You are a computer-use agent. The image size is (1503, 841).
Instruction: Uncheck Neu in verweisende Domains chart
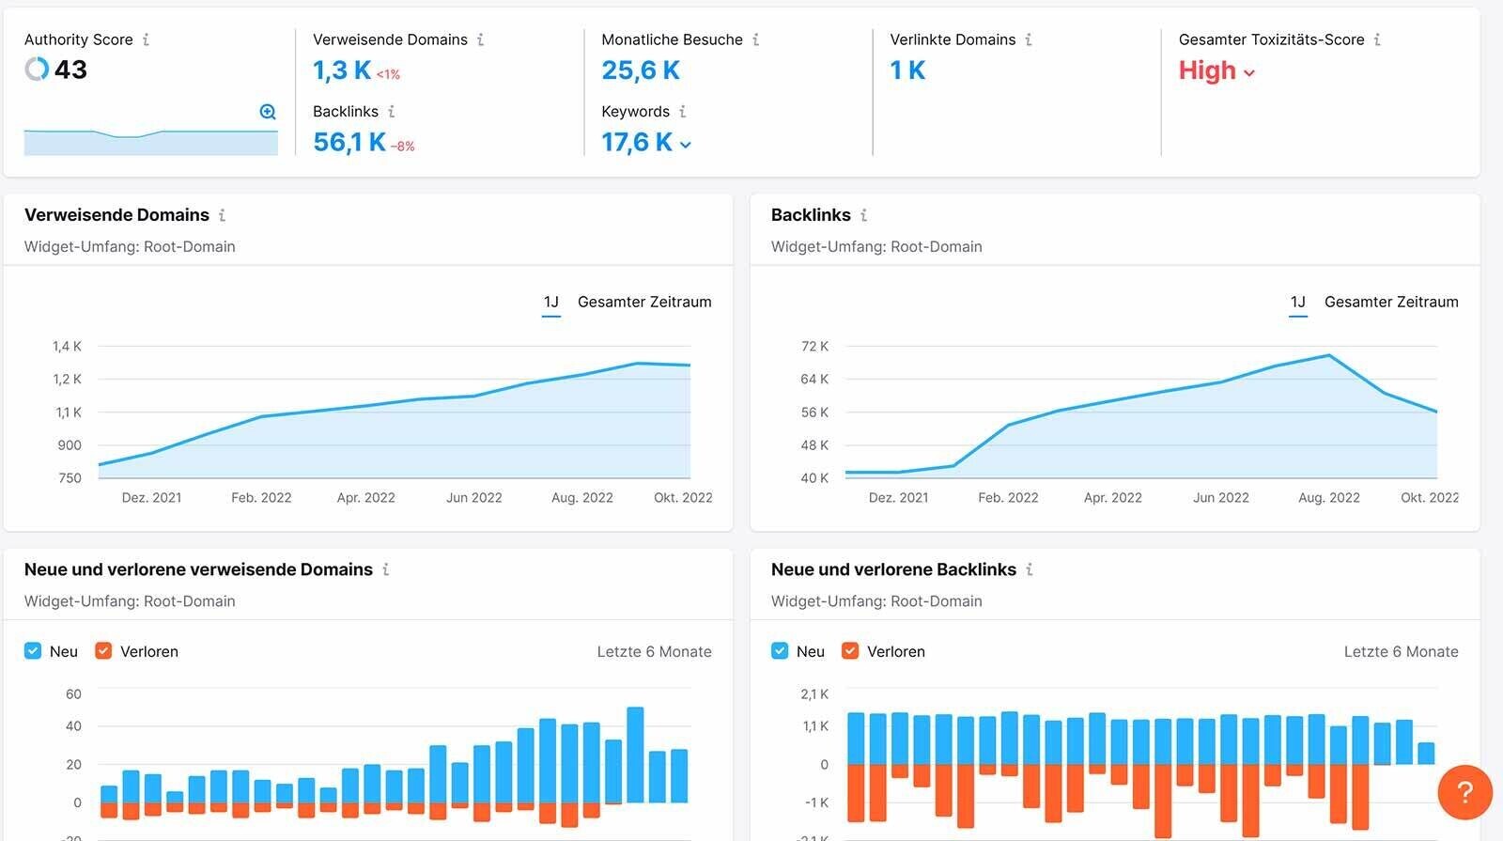coord(33,651)
